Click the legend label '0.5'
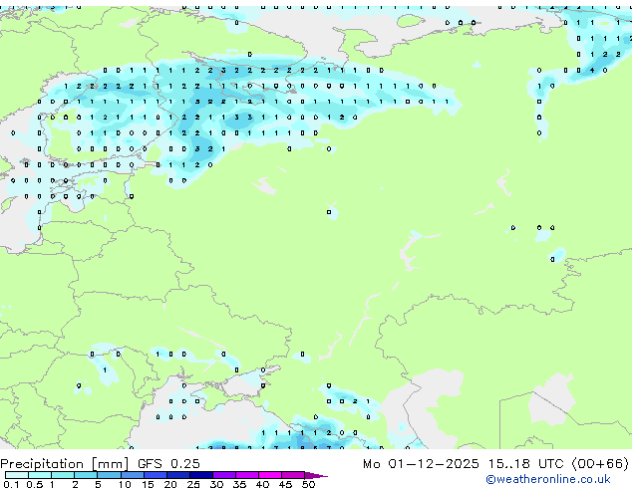Viewport: 632px width, 488px height. pos(35,484)
